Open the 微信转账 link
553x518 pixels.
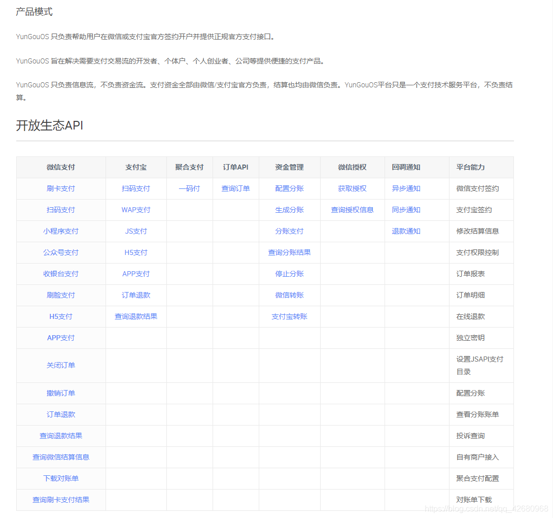(290, 295)
